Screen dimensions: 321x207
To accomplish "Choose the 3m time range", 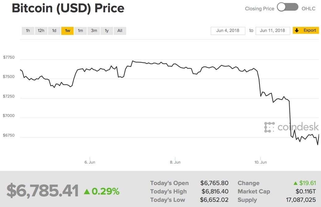I will click(x=94, y=31).
